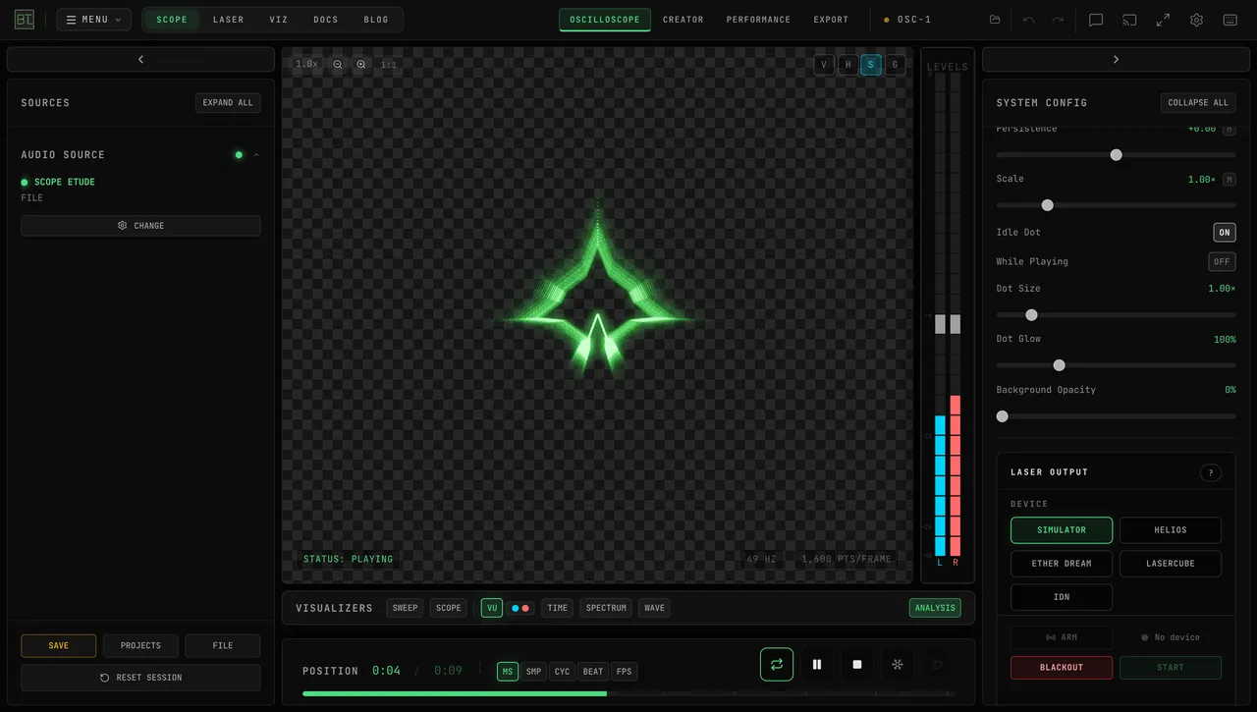Viewport: 1257px width, 712px height.
Task: Enter fullscreen with the expand arrows icon
Action: (1163, 20)
